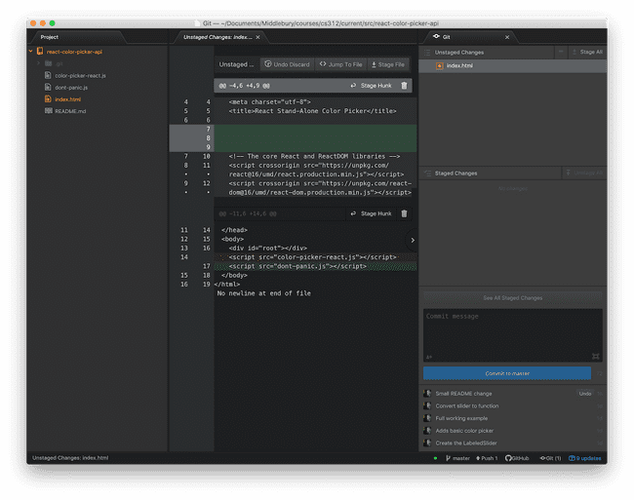This screenshot has width=634, height=500.
Task: Open master branch menu in status bar
Action: [457, 458]
